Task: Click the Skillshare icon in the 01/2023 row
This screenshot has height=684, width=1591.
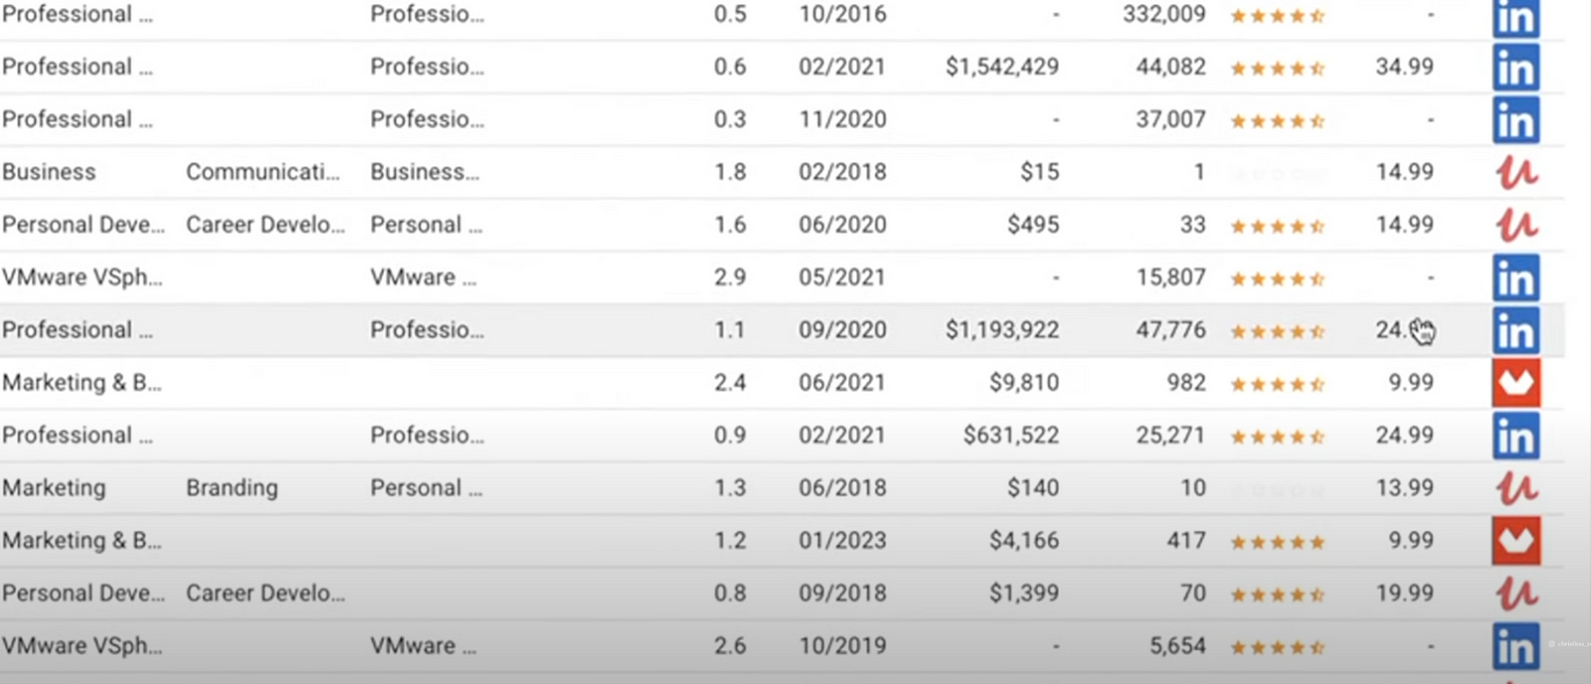Action: 1515,541
